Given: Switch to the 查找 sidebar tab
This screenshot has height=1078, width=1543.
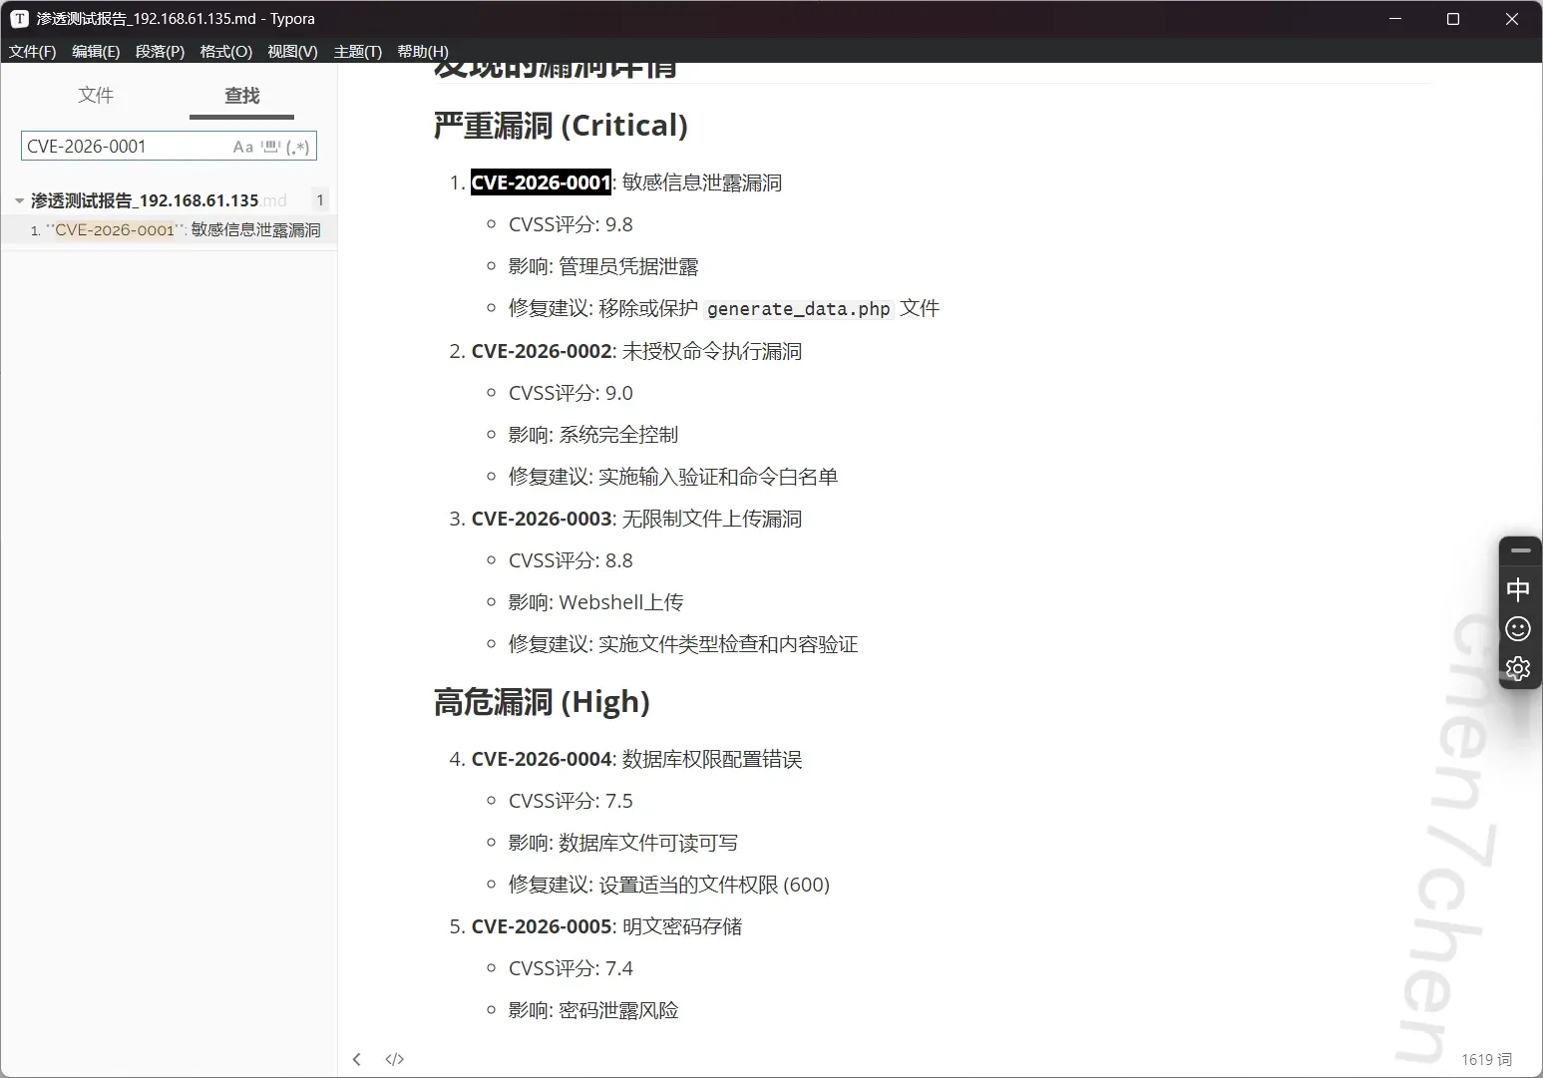Looking at the screenshot, I should click(242, 95).
